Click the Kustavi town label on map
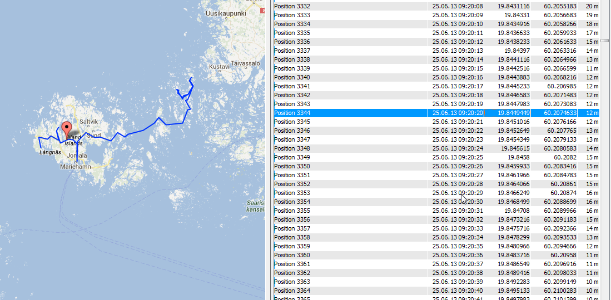Screen dimensions: 611x300 [219, 67]
